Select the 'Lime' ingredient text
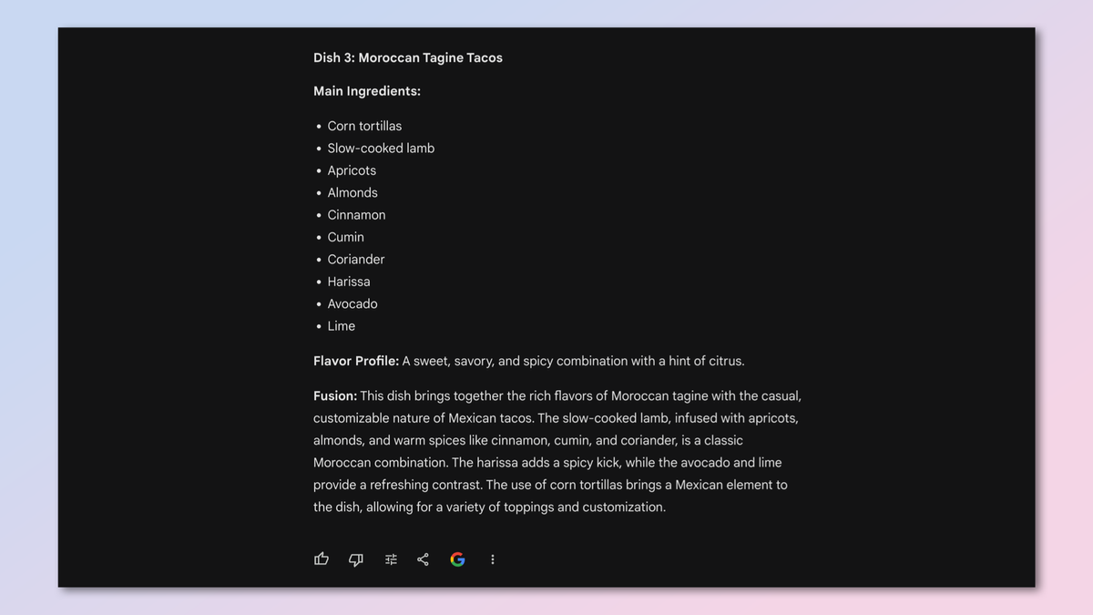Viewport: 1093px width, 615px height. coord(341,325)
